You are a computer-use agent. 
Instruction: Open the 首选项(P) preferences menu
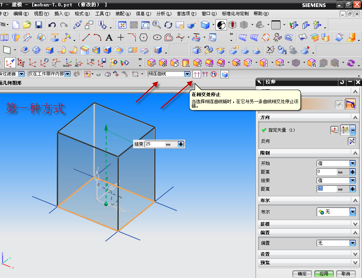click(187, 14)
